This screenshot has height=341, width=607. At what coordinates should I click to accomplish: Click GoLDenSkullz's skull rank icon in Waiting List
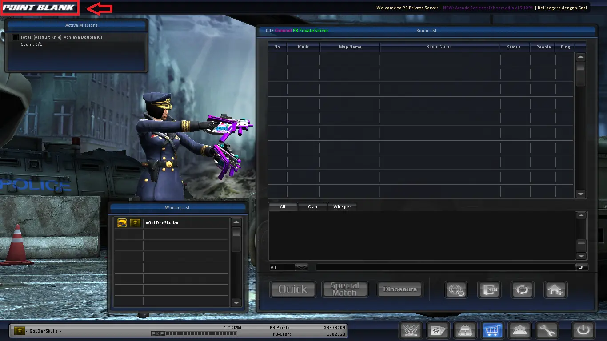135,223
